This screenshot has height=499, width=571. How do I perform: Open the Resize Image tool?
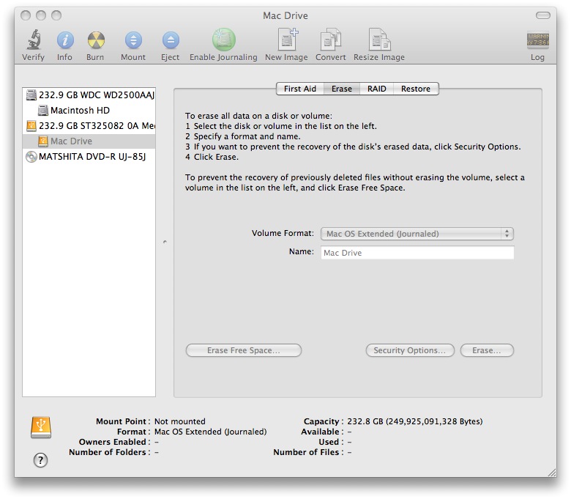[379, 40]
